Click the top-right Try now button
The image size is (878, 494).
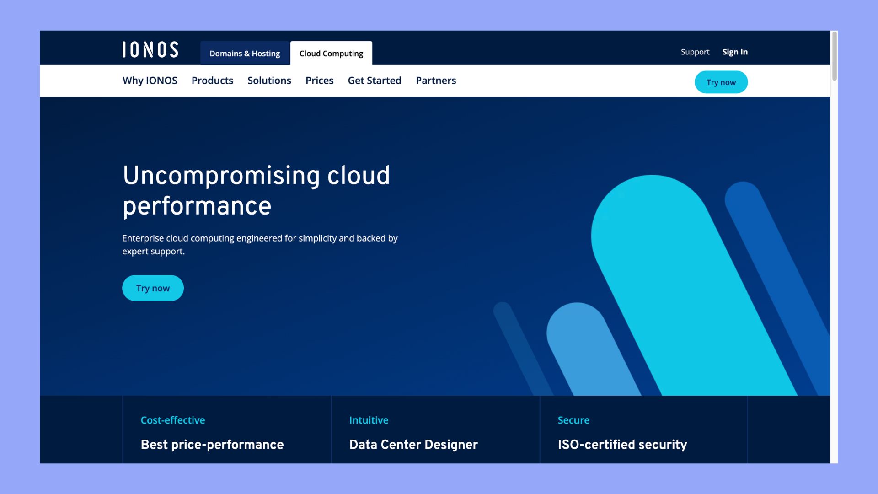721,82
